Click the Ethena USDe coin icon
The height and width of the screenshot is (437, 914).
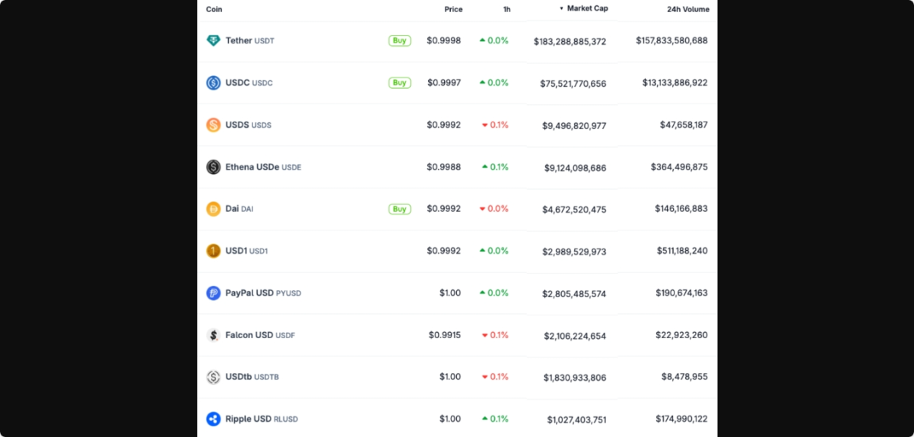coord(214,167)
